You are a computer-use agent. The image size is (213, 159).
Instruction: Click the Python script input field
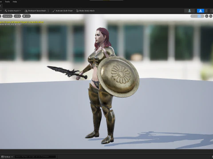click(x=35, y=157)
